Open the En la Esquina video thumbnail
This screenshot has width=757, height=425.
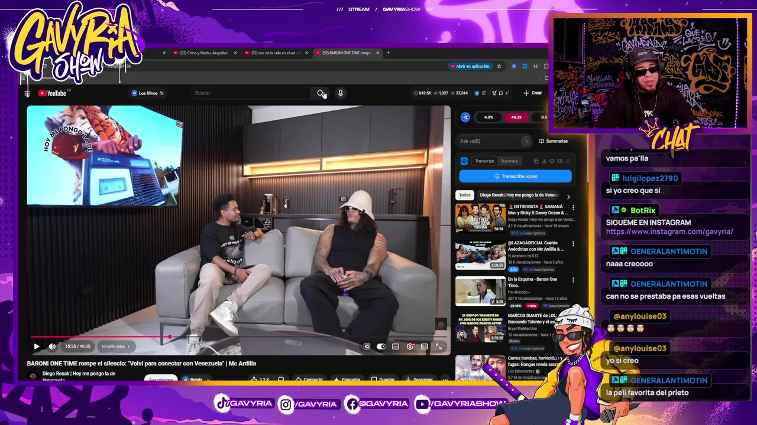point(480,291)
